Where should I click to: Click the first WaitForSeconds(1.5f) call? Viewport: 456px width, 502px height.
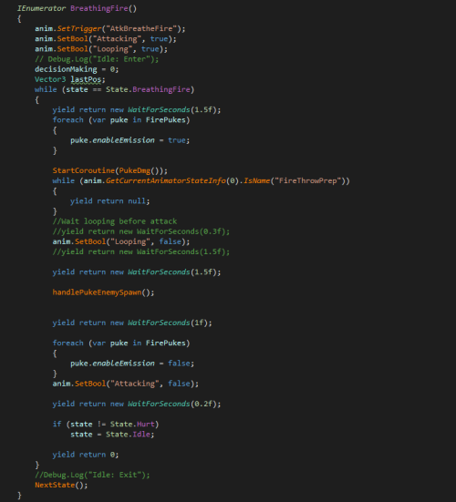[x=174, y=110]
